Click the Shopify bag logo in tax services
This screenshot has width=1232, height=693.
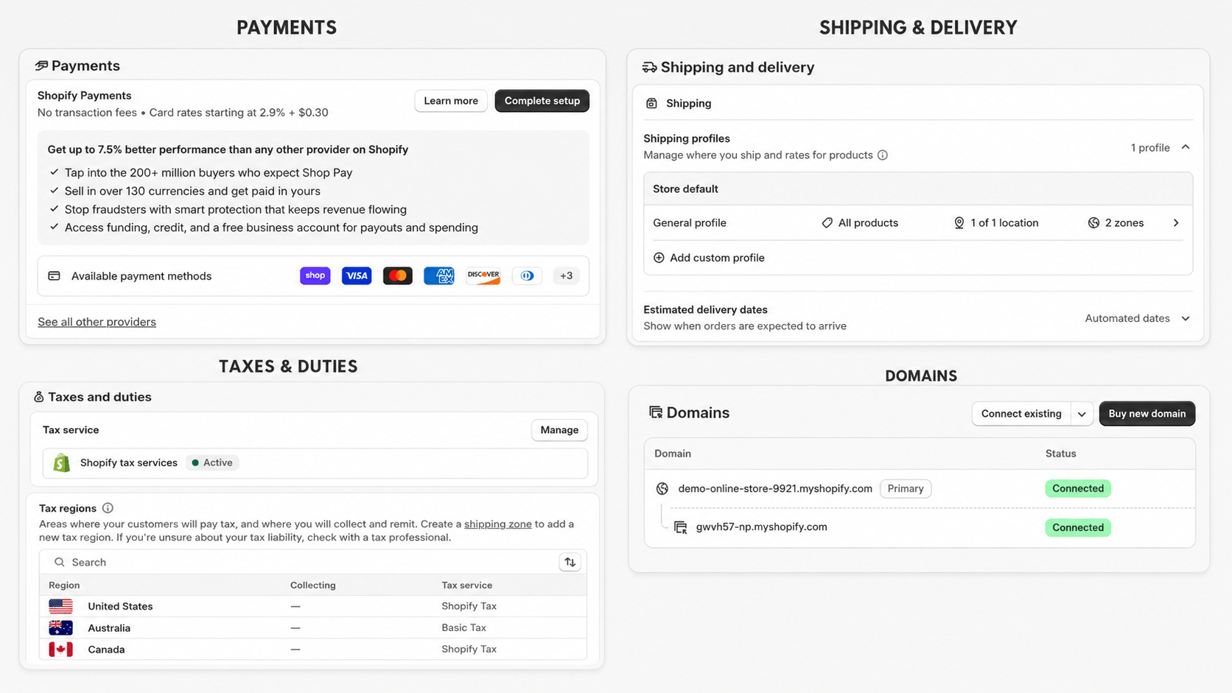pos(62,462)
